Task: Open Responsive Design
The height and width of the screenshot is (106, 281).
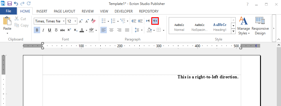Action: pyautogui.click(x=260, y=26)
